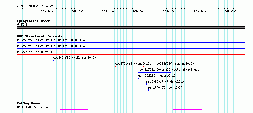The width and height of the screenshot is (253, 113).
Task: Open the nsv4117022 gnomAD structural variant bar
Action: (154, 72)
